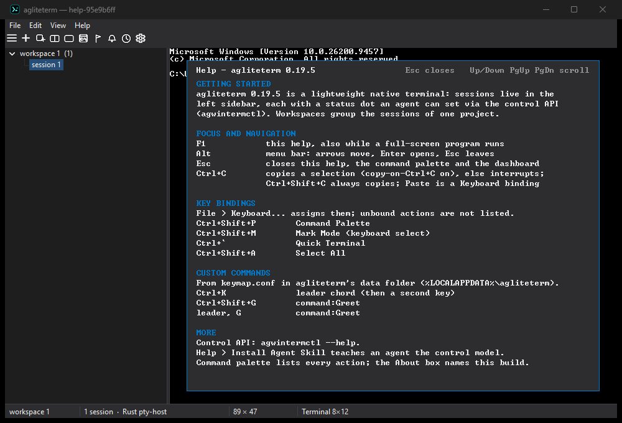Viewport: 622px width, 423px height.
Task: Minimize the agliteterm window
Action: click(546, 9)
